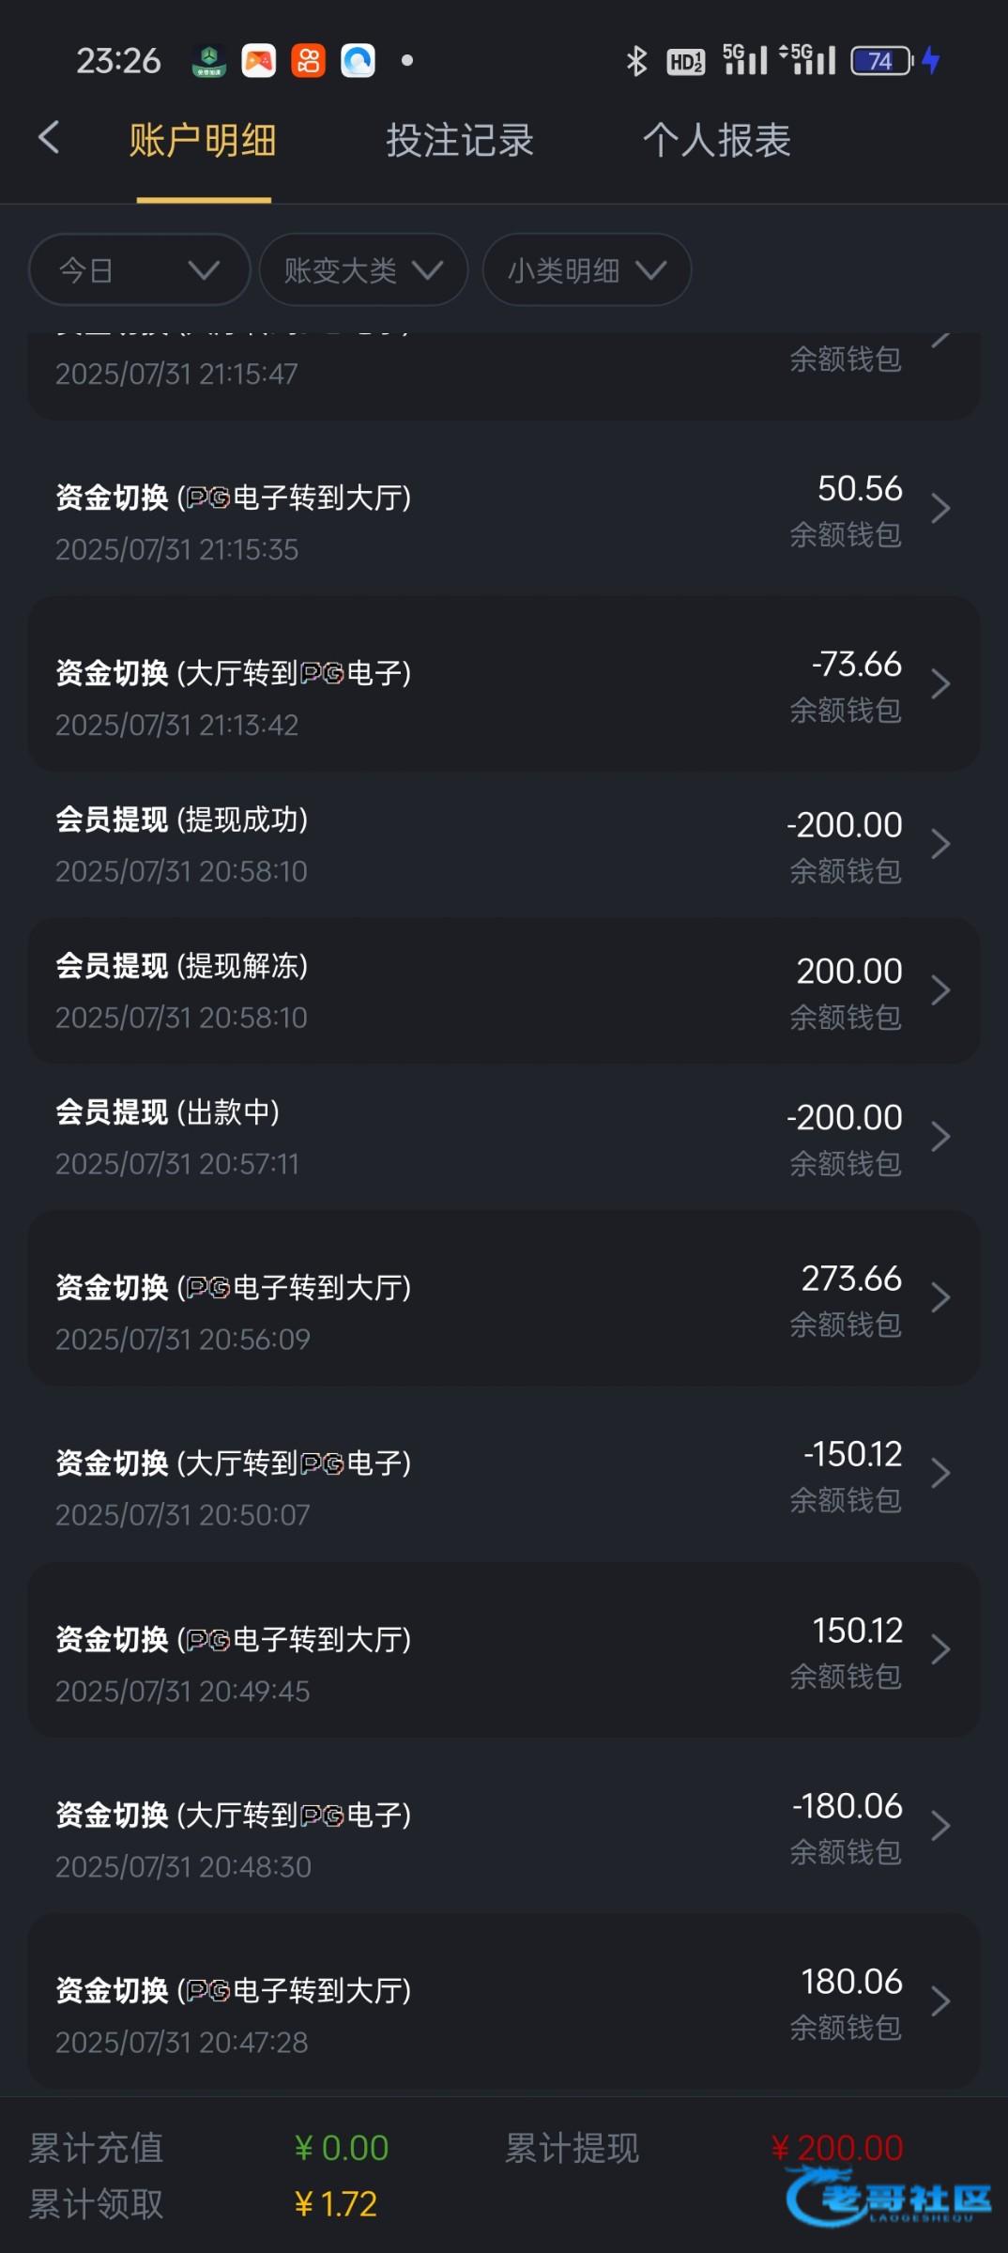Switch to 个人报表 tab
The height and width of the screenshot is (2253, 1008).
click(716, 141)
